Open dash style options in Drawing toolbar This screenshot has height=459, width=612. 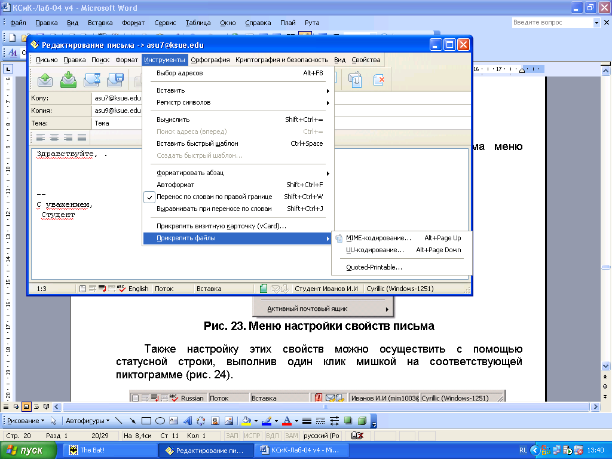tap(320, 421)
